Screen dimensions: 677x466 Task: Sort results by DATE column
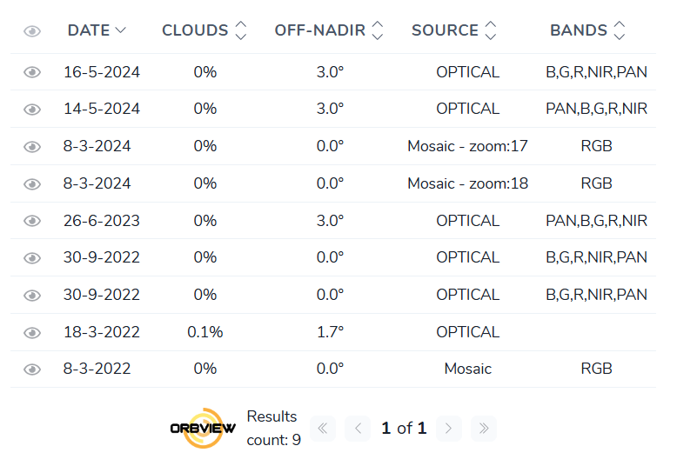pyautogui.click(x=97, y=30)
